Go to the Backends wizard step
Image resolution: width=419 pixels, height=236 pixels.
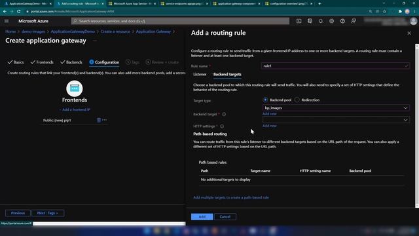[x=71, y=62]
